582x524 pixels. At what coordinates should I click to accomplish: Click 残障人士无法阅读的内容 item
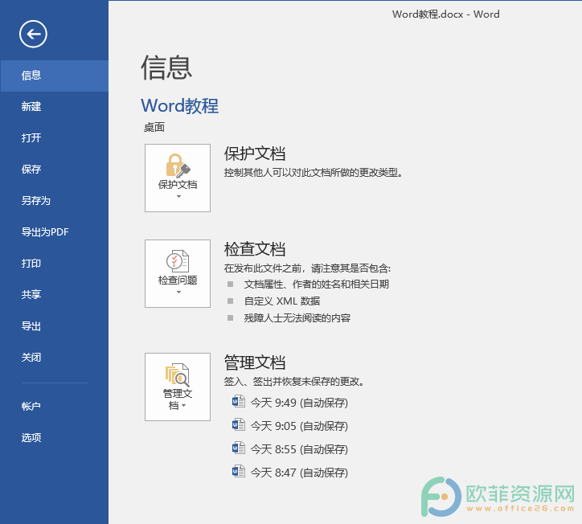(297, 318)
